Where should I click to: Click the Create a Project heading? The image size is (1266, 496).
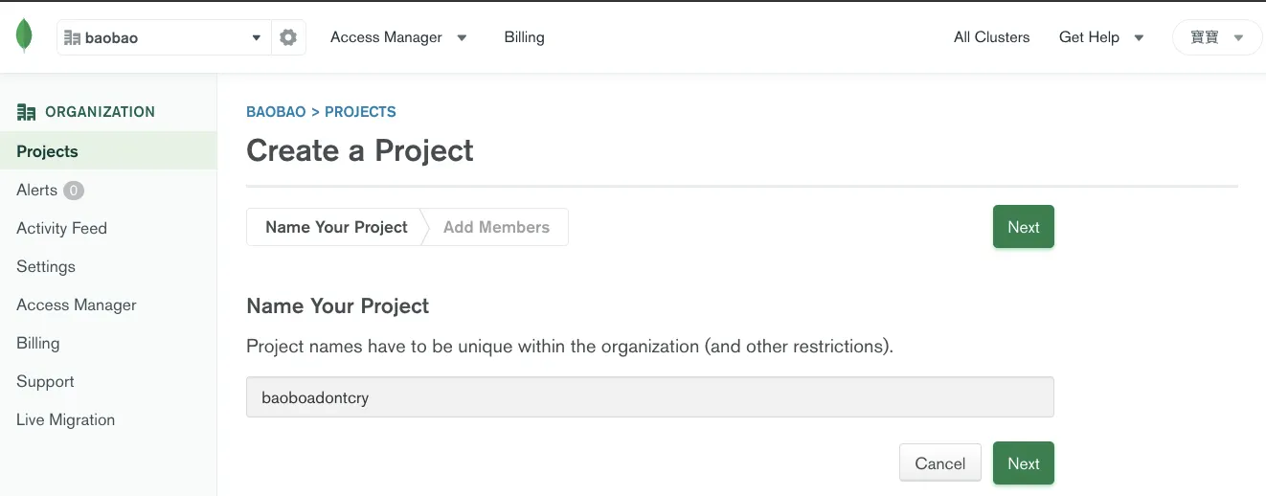(360, 150)
